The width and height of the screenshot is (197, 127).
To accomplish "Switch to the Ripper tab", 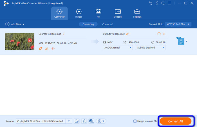I will (x=79, y=13).
